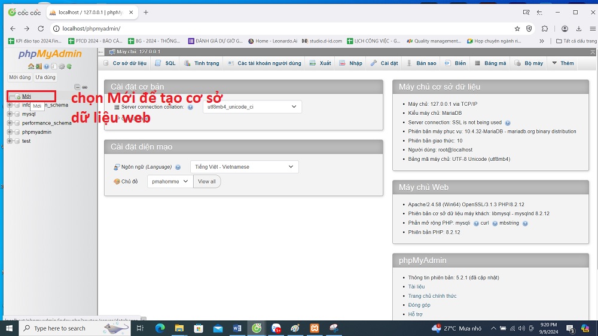Expand mysql database tree node

click(10, 114)
